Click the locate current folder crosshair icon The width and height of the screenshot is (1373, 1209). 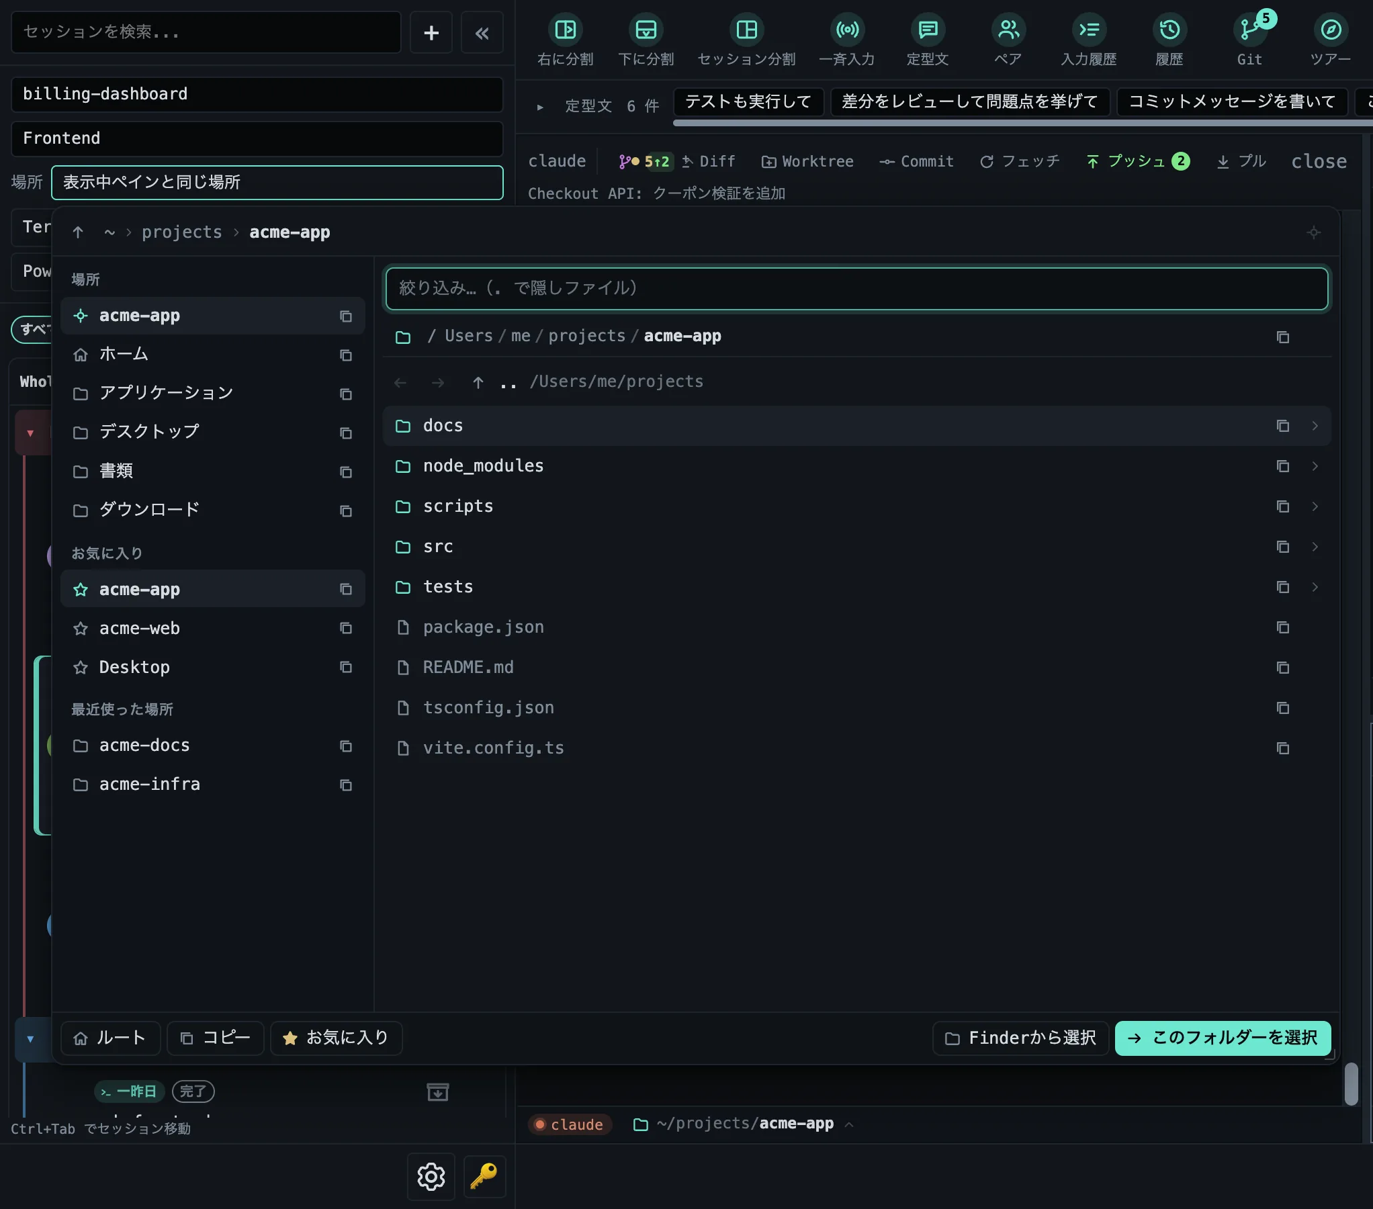[1314, 233]
